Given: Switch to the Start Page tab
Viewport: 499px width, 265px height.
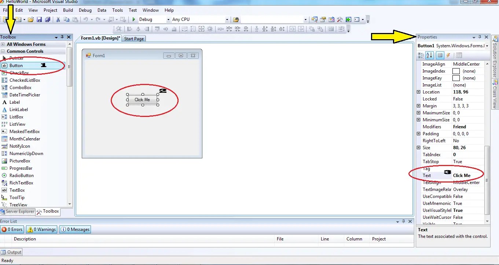Looking at the screenshot, I should point(134,38).
